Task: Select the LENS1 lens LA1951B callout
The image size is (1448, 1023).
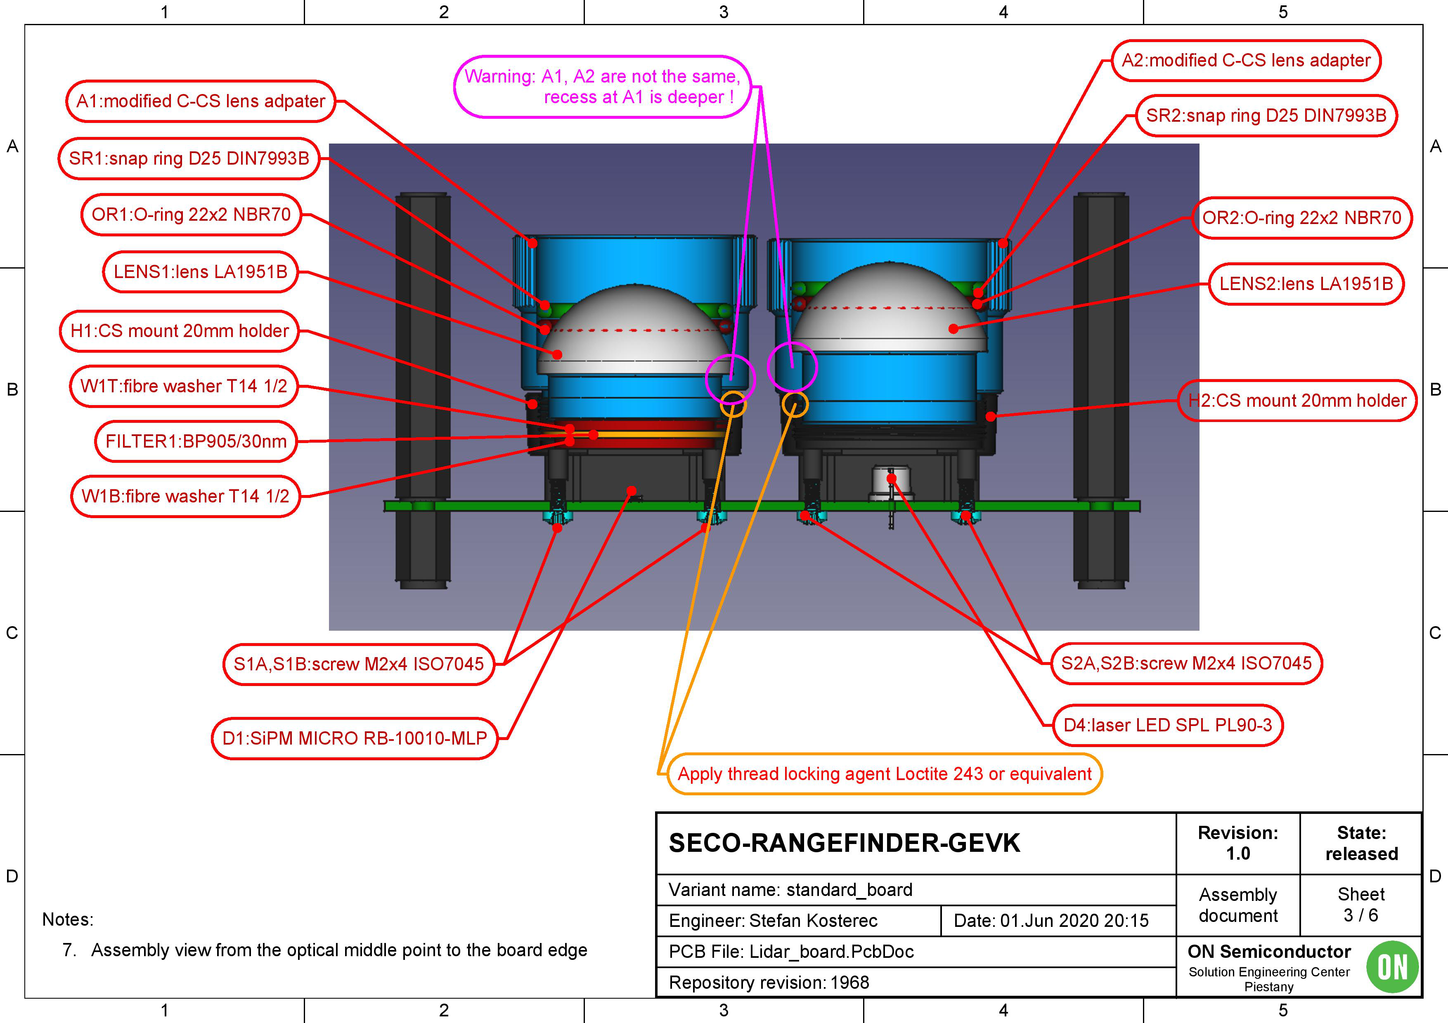Action: coord(200,272)
